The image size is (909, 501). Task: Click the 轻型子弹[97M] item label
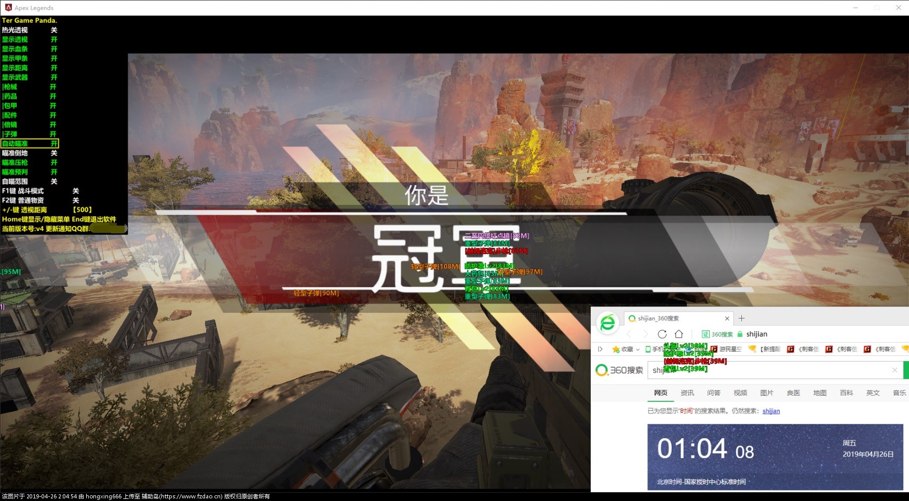coord(520,272)
